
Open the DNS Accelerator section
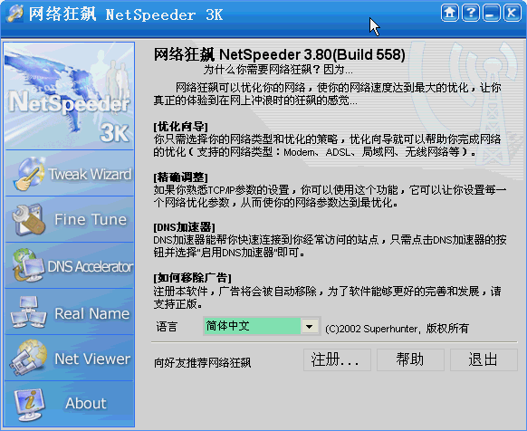[x=70, y=265]
